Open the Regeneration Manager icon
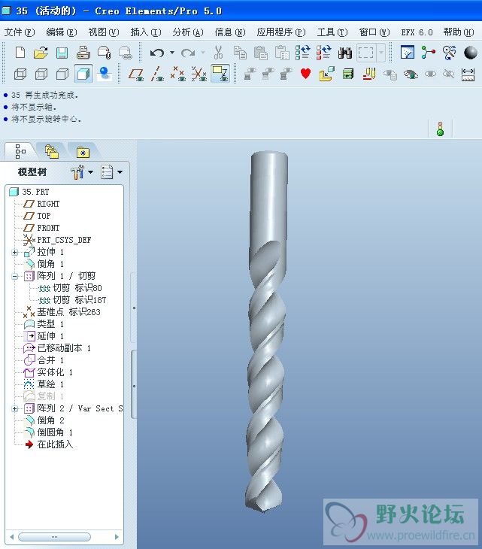The image size is (482, 549). coord(324,53)
